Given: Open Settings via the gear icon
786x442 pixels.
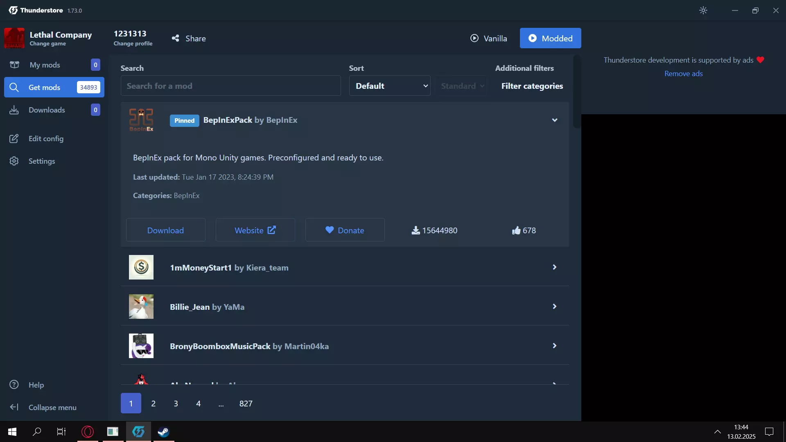Looking at the screenshot, I should (x=14, y=161).
